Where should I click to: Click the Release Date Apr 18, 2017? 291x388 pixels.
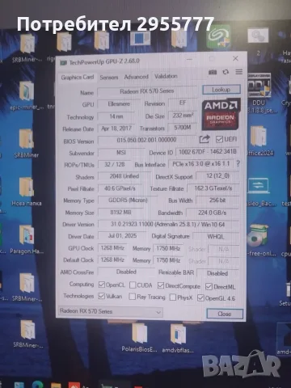coord(116,129)
